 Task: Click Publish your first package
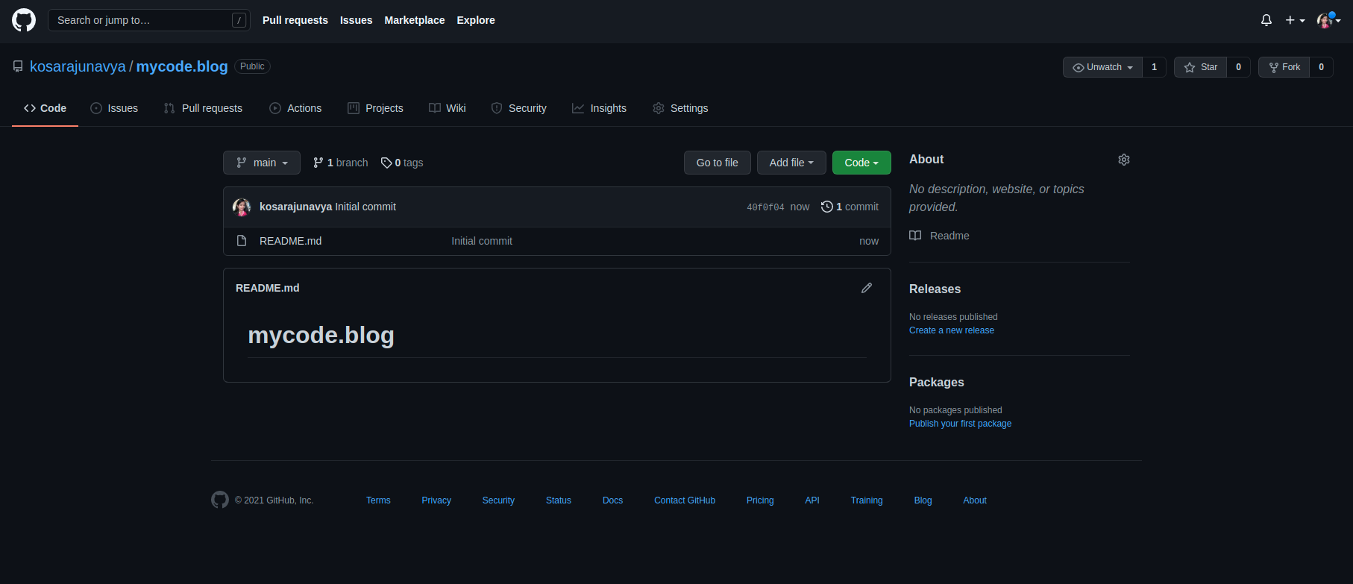click(x=961, y=424)
